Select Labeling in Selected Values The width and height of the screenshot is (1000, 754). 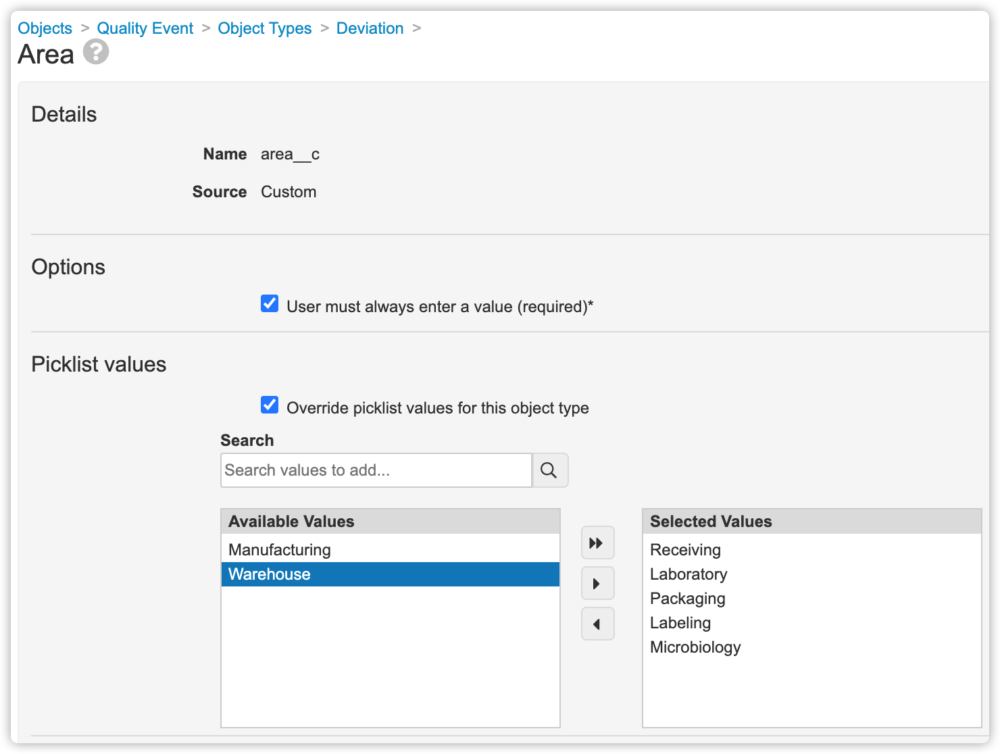coord(680,623)
